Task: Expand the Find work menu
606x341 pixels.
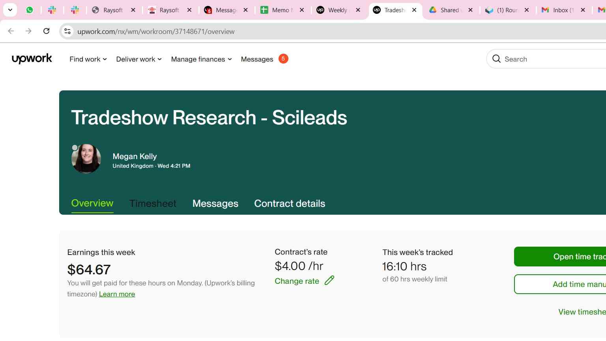Action: pos(88,59)
